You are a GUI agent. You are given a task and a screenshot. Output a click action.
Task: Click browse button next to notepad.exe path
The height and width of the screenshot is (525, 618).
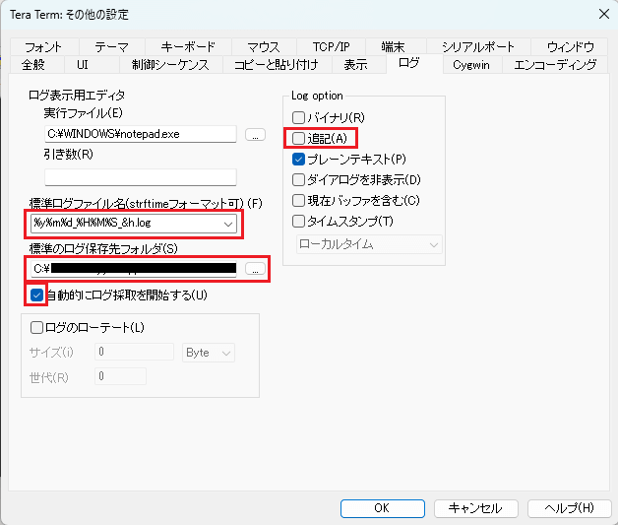pyautogui.click(x=255, y=135)
